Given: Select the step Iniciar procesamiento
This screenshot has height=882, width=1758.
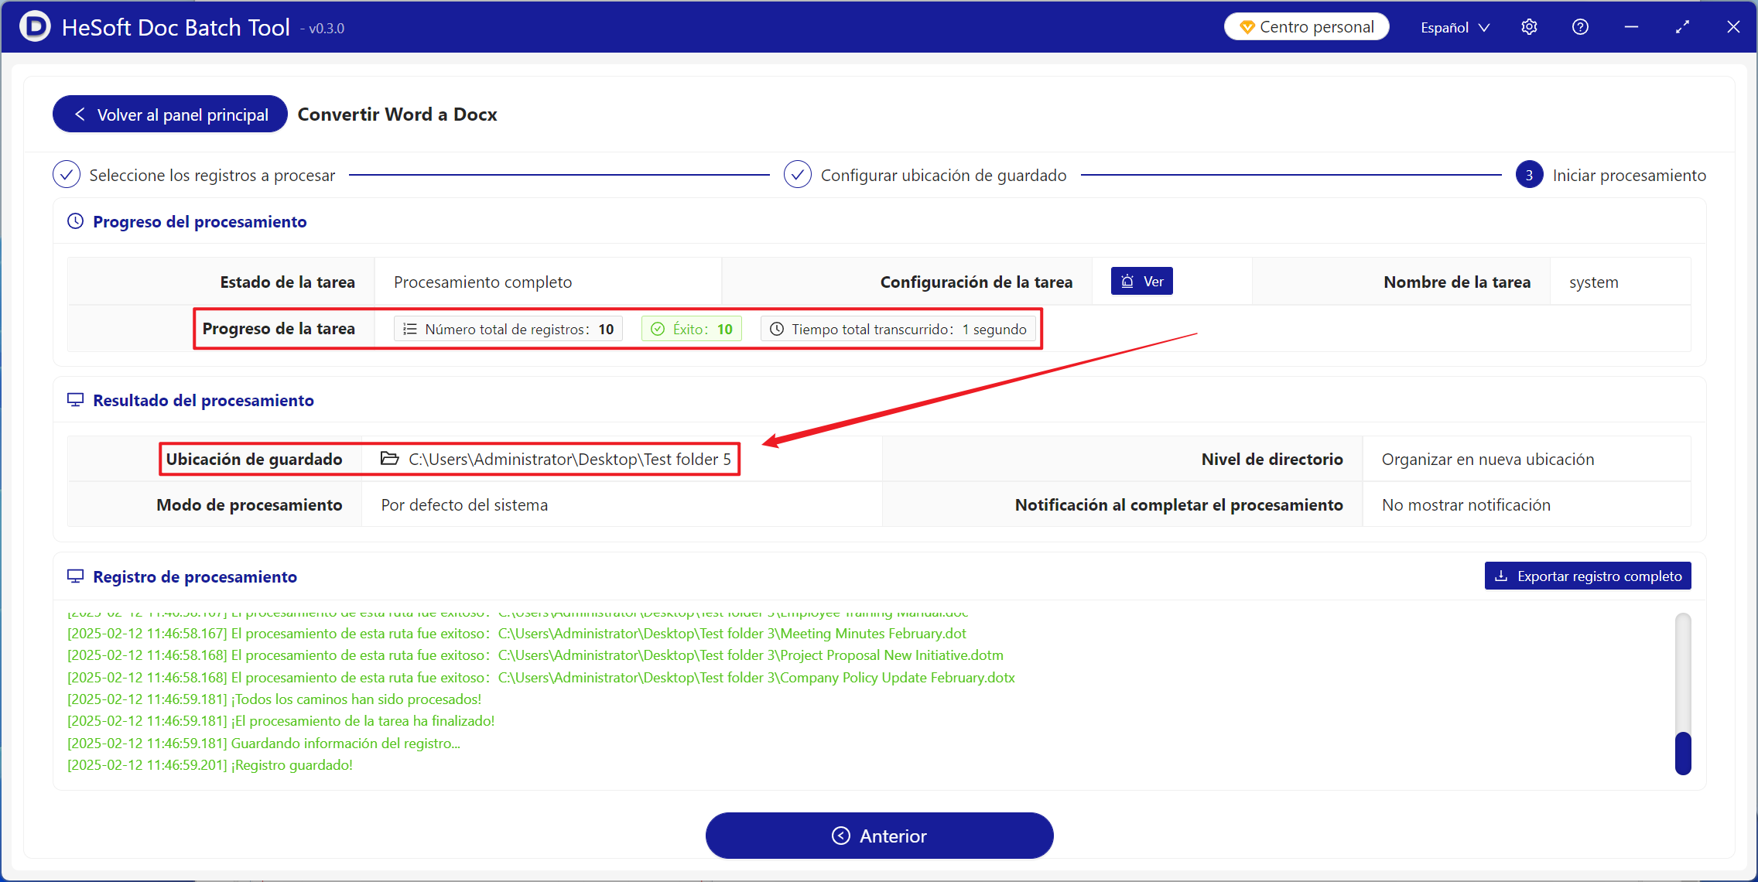Looking at the screenshot, I should coord(1629,176).
